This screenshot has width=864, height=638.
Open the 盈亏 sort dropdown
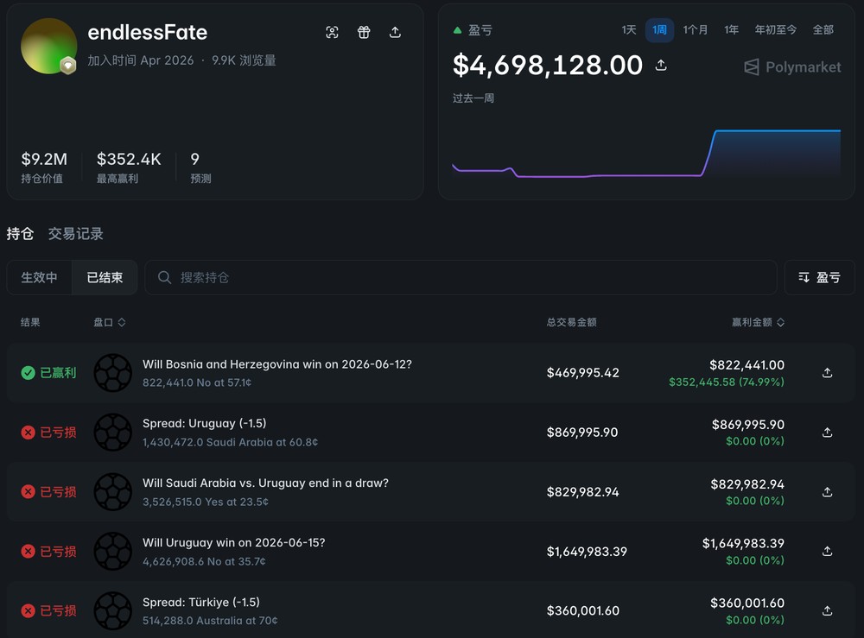click(819, 277)
